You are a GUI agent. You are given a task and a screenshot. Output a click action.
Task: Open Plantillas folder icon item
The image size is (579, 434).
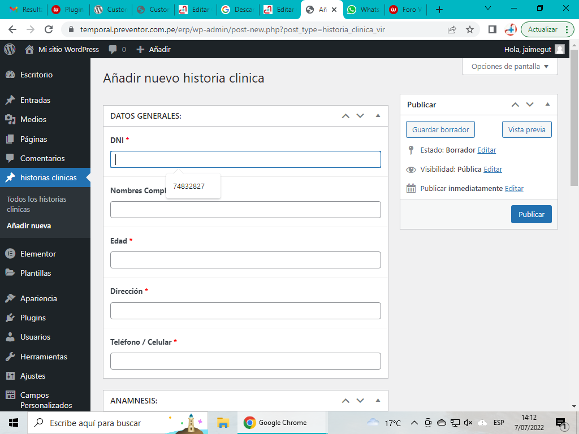[10, 273]
